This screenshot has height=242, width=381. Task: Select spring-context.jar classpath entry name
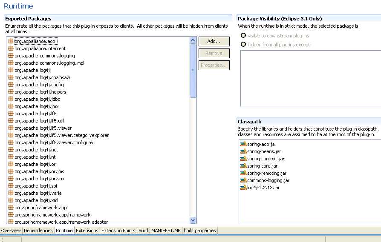(x=266, y=159)
